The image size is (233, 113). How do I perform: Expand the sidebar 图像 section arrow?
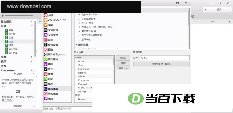click(32, 57)
